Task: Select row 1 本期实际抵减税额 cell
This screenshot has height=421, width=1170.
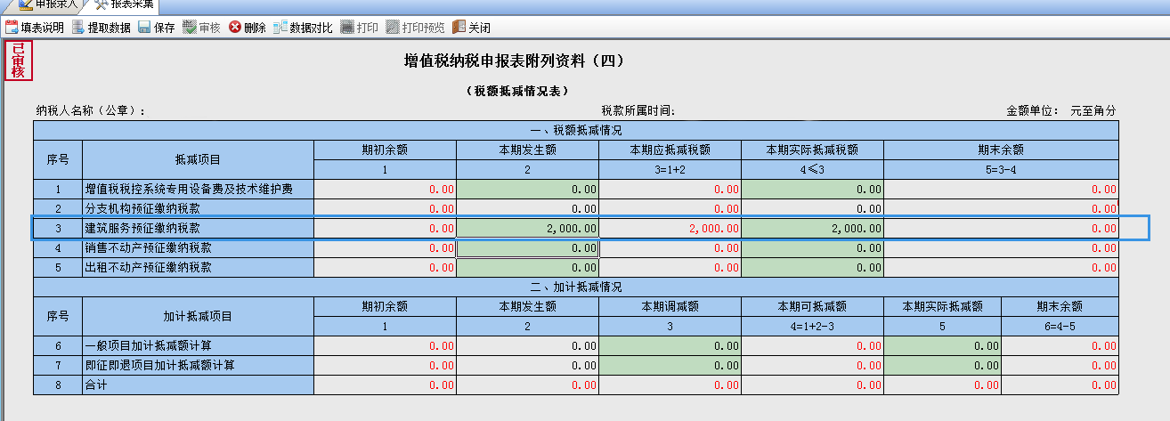Action: 812,189
